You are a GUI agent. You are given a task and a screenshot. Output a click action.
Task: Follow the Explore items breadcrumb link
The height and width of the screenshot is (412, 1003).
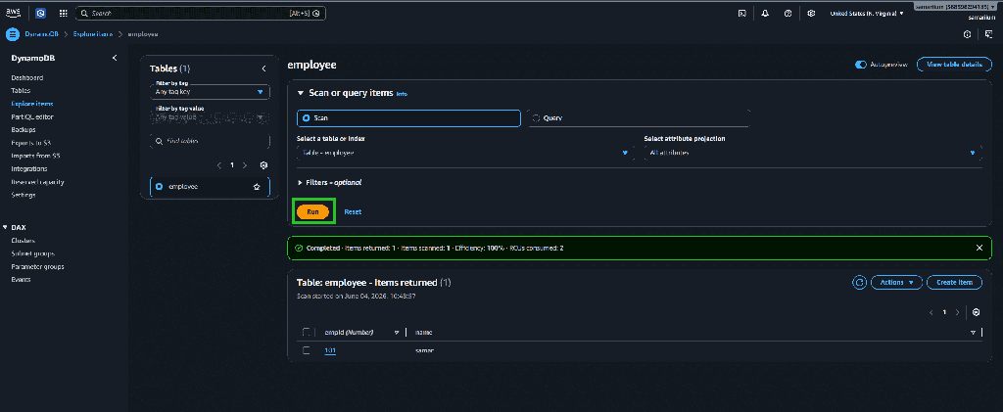point(93,34)
